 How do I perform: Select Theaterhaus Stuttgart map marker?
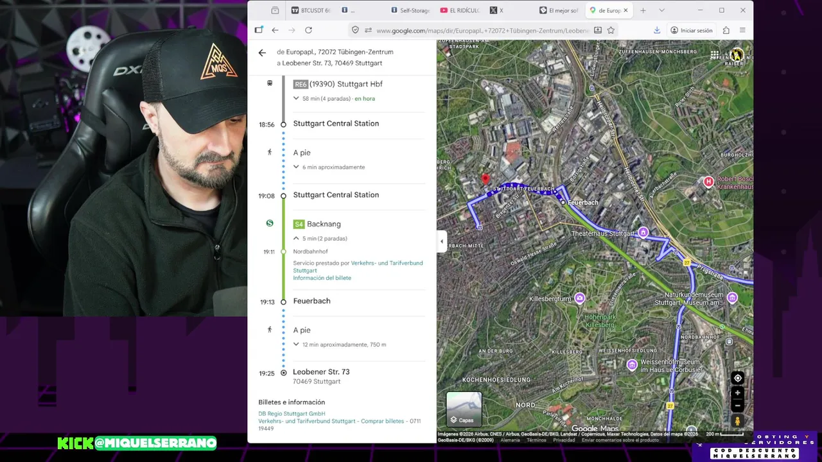tap(643, 233)
